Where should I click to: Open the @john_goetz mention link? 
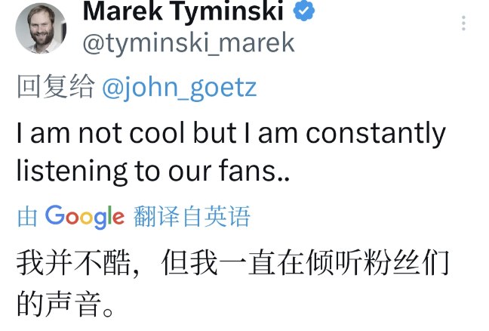(179, 88)
